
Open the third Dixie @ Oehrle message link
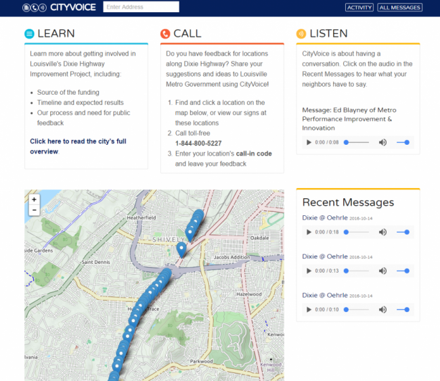(325, 295)
